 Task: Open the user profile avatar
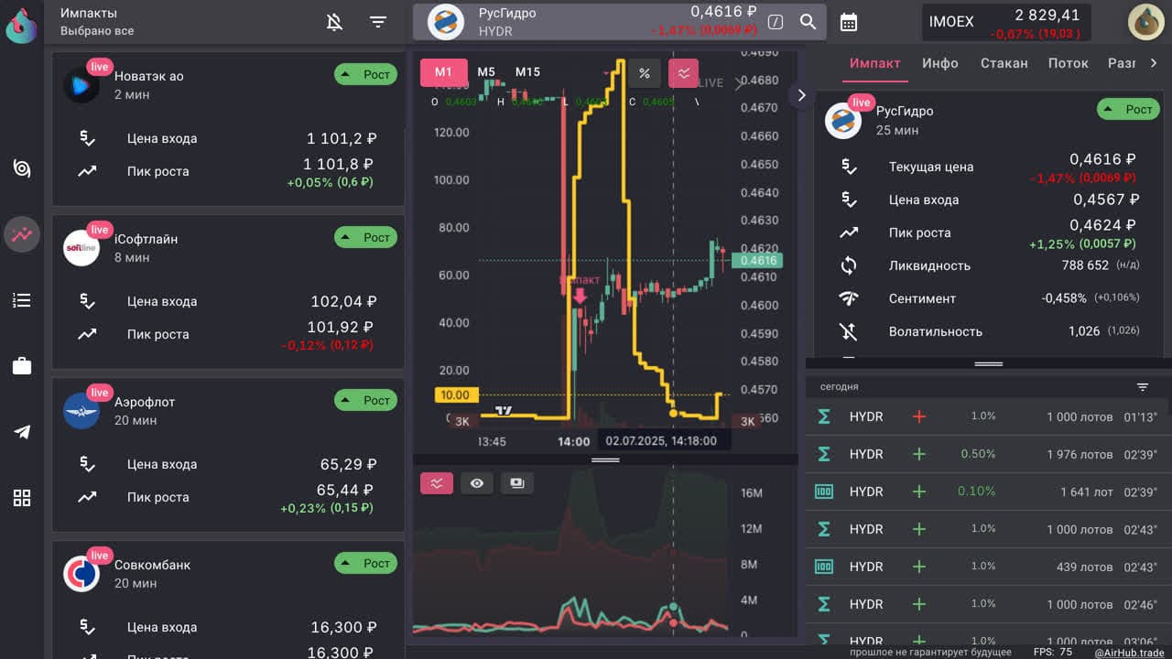[x=1145, y=22]
